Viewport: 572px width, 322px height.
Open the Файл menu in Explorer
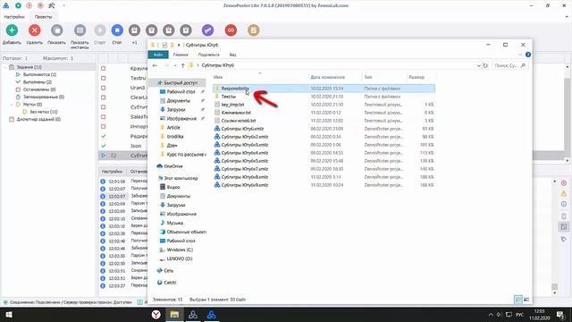click(x=158, y=55)
